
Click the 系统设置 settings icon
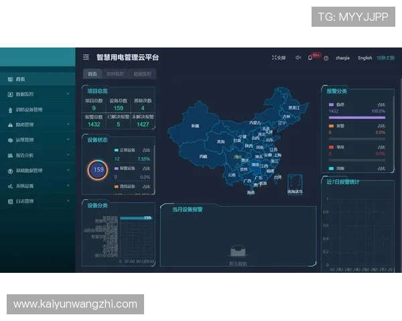10,187
